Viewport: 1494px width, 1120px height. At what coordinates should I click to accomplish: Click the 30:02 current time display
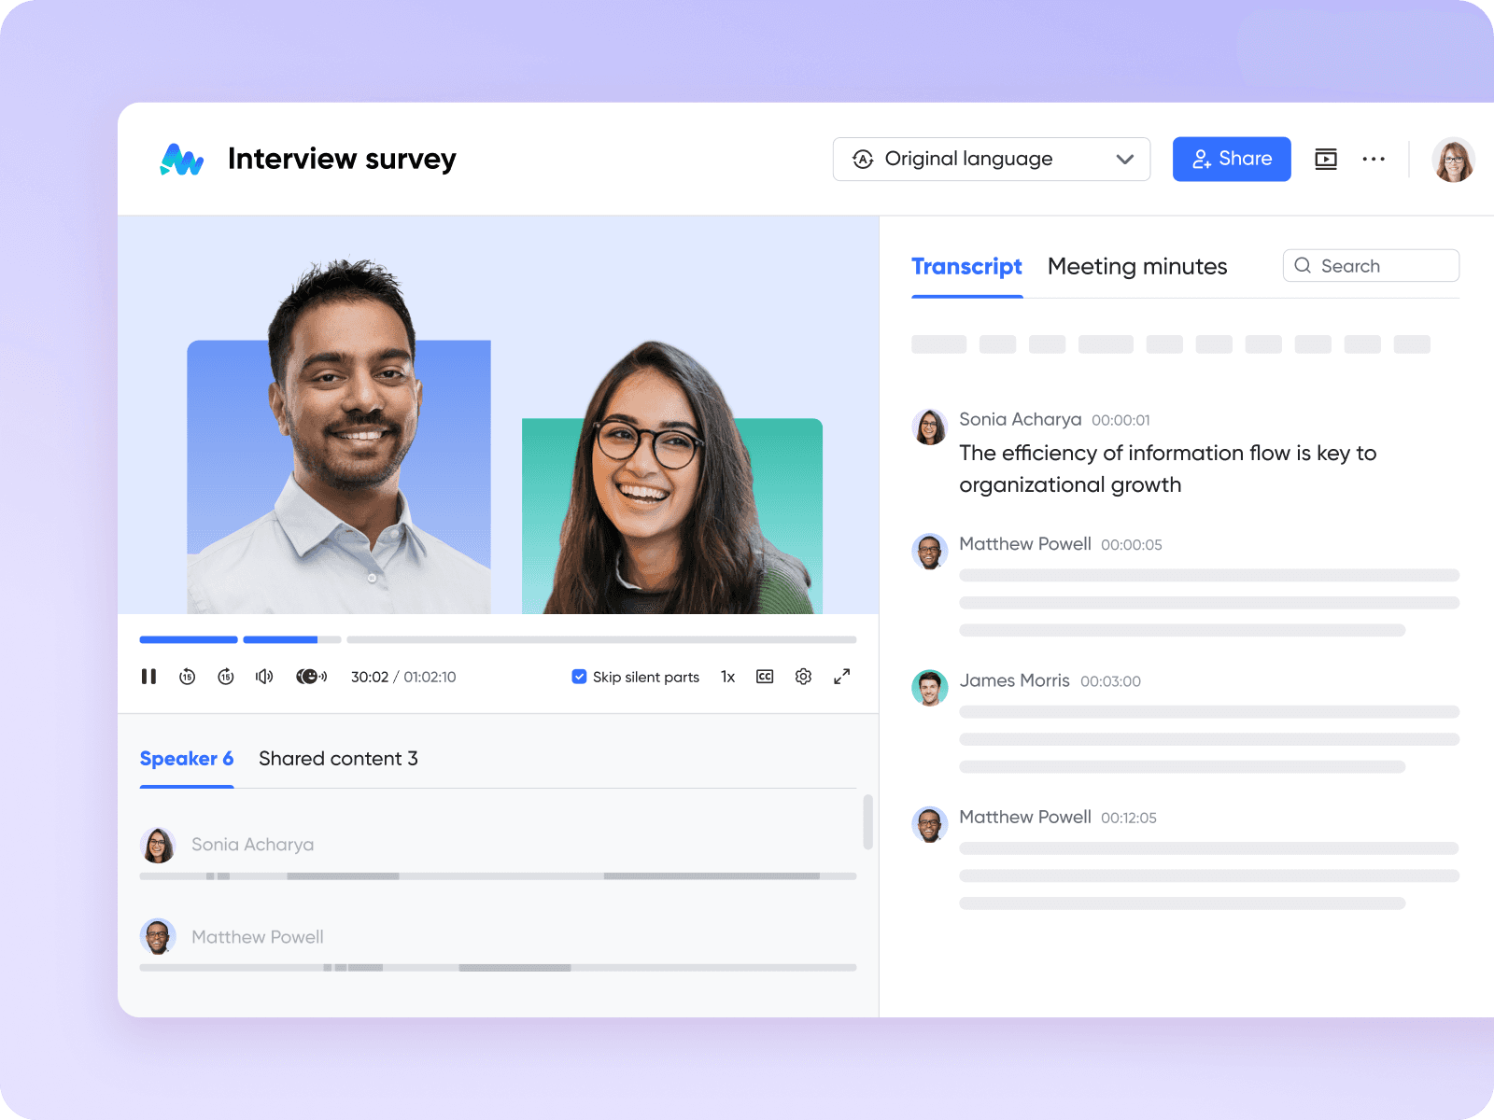[370, 677]
